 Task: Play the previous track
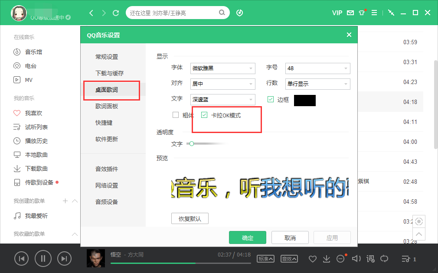coord(22,259)
